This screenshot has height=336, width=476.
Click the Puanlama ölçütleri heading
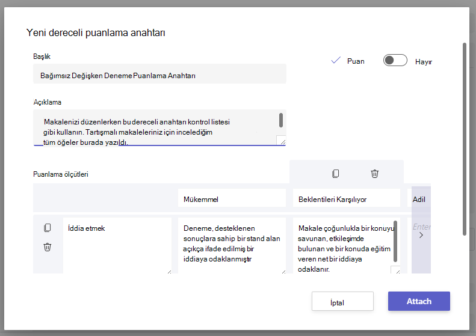pyautogui.click(x=61, y=174)
